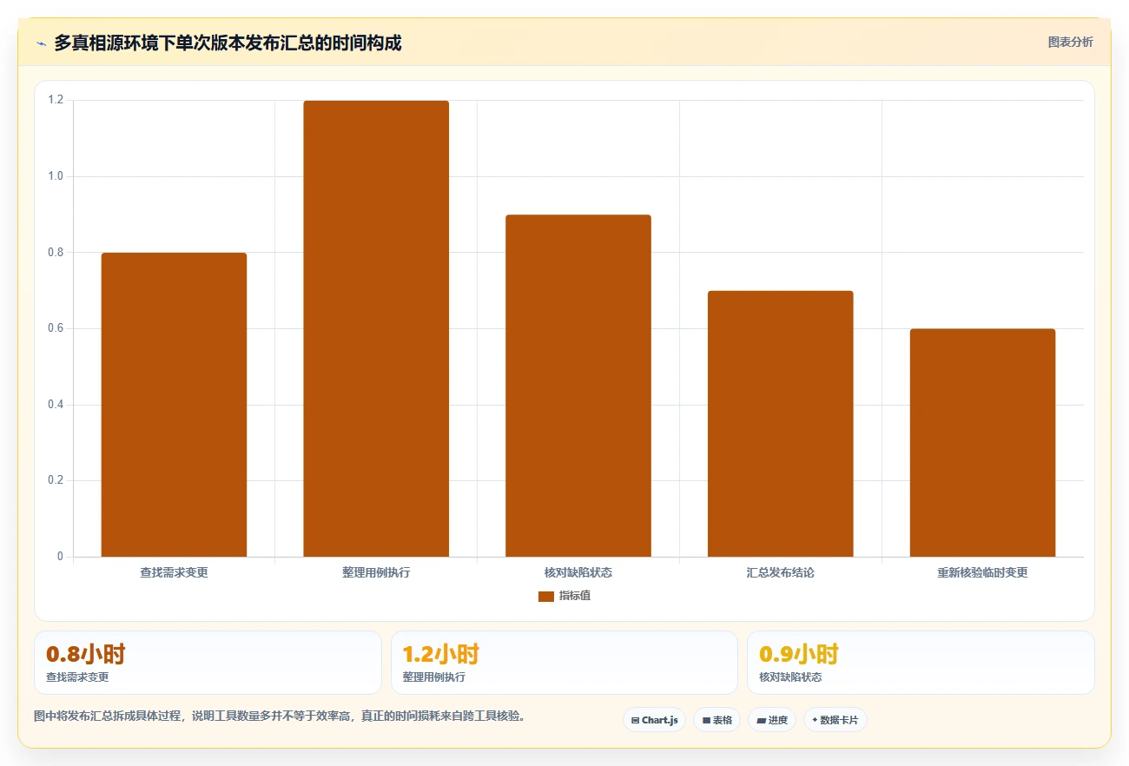Viewport: 1129px width, 766px height.
Task: Click the 图表分析 label in header
Action: pos(1070,42)
